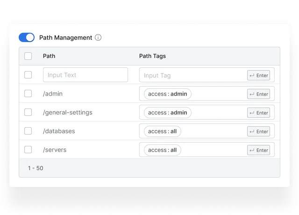Image resolution: width=299 pixels, height=215 pixels.
Task: Click Enter button in /databases row
Action: coord(258,131)
